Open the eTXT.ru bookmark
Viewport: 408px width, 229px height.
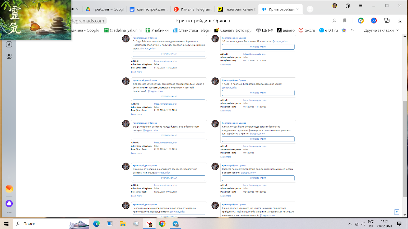pyautogui.click(x=328, y=30)
